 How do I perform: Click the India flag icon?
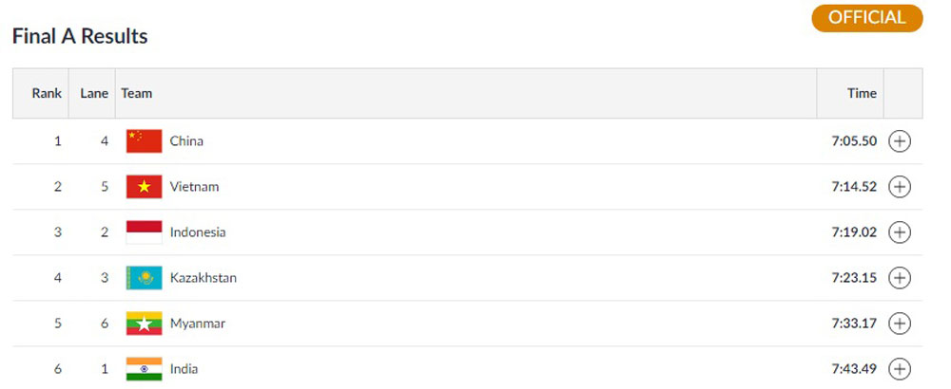(x=144, y=369)
